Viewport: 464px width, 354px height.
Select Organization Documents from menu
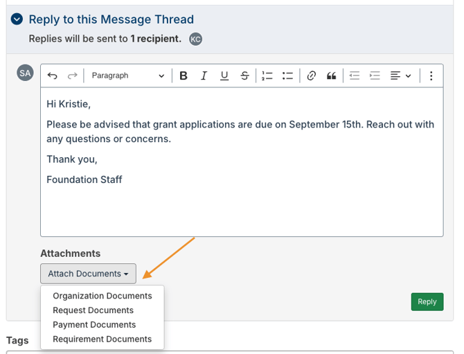tap(102, 296)
